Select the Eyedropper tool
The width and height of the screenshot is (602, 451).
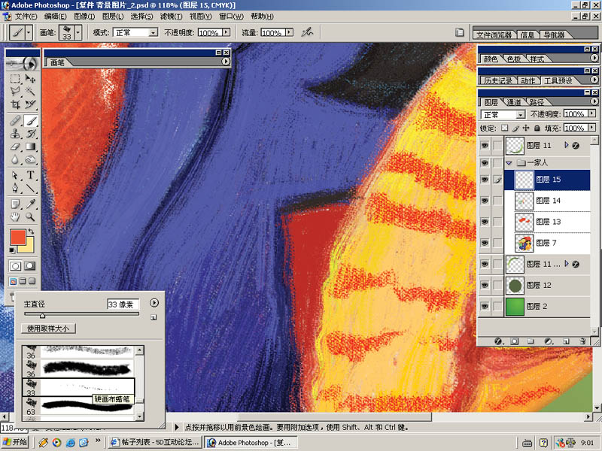click(30, 204)
